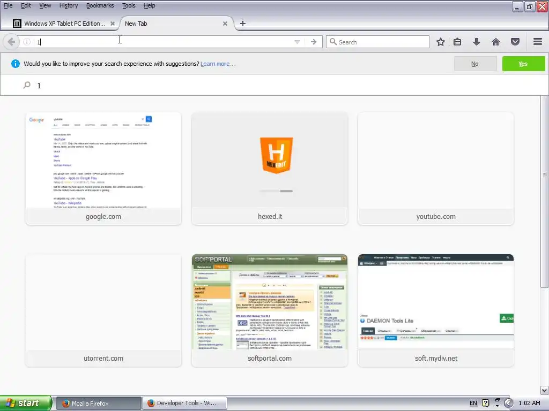The image size is (549, 411).
Task: Show bookmarks list icon in toolbar
Action: [457, 42]
